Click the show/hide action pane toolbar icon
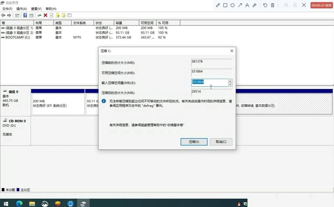This screenshot has width=334, height=207. (31, 15)
